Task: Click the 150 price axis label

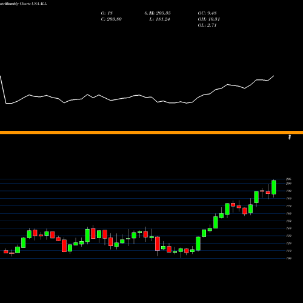Action: click(x=288, y=221)
